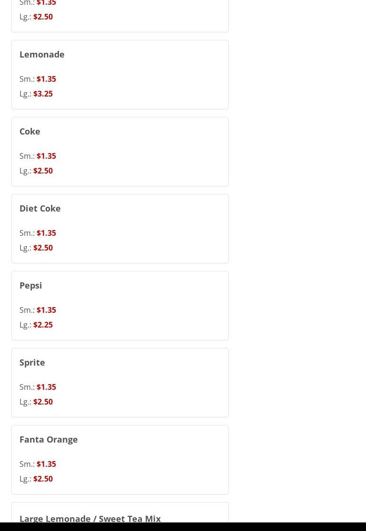The image size is (366, 531).
Task: Choose large Fanta Orange price
Action: pyautogui.click(x=43, y=479)
